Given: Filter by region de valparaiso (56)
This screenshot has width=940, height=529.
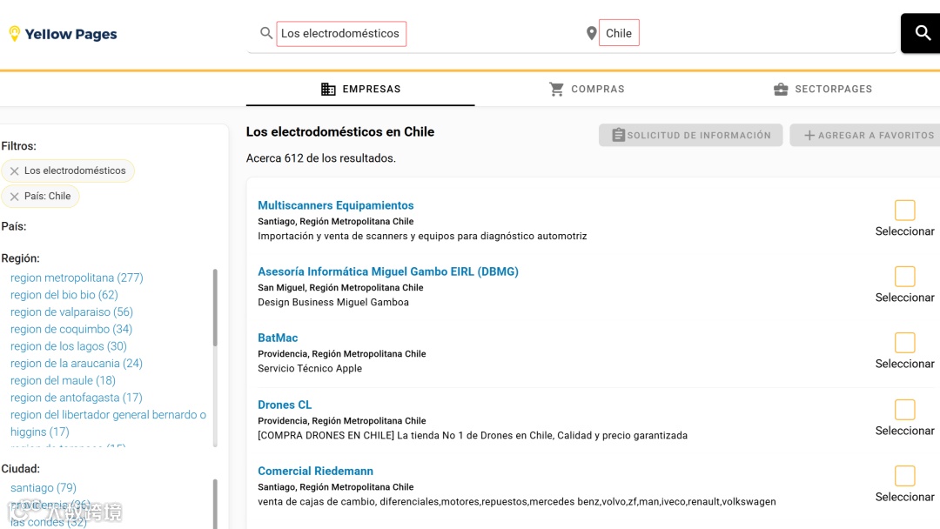Looking at the screenshot, I should point(71,312).
